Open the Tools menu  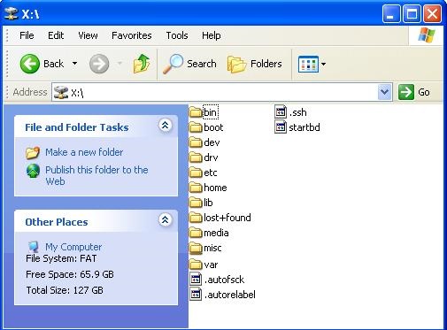(x=177, y=35)
